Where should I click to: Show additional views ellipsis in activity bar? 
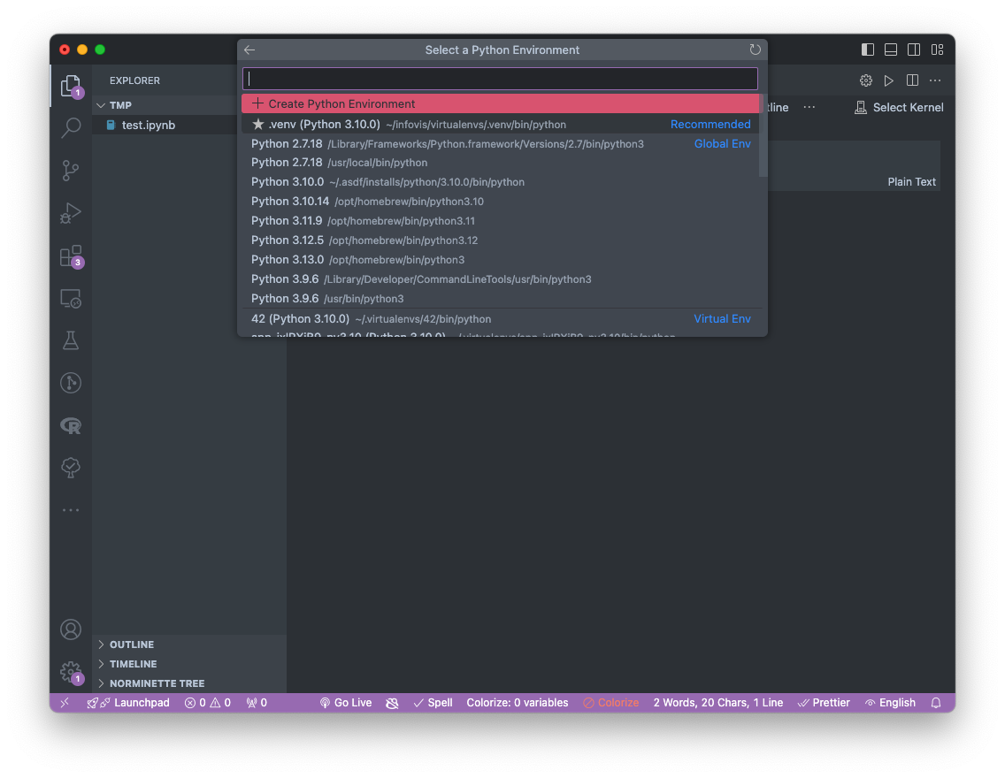click(71, 510)
